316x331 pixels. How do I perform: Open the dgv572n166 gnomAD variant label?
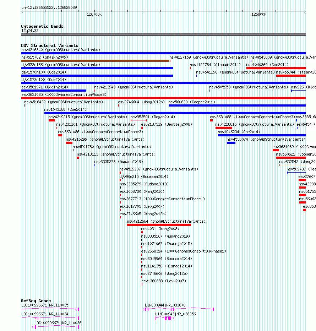tap(61, 65)
